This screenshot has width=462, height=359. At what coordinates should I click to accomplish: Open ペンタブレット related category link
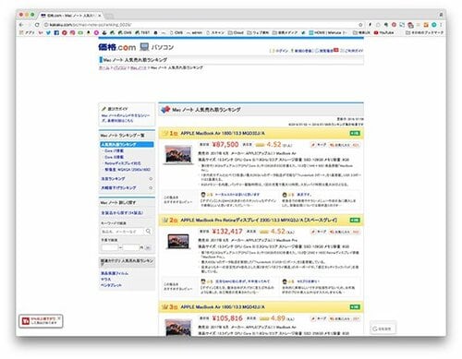(111, 285)
